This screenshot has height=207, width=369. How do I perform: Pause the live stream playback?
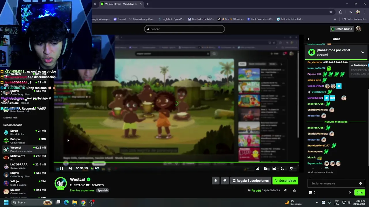click(61, 168)
